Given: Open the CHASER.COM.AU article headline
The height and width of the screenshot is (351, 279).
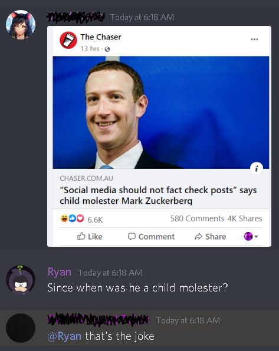Looking at the screenshot, I should (158, 195).
